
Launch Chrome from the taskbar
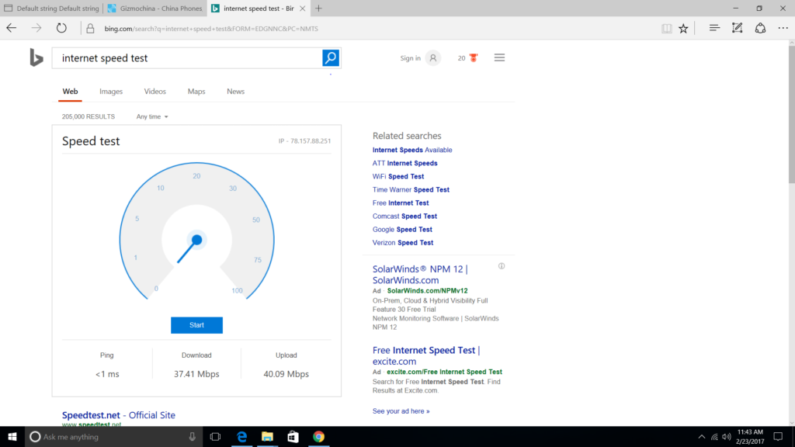tap(318, 437)
